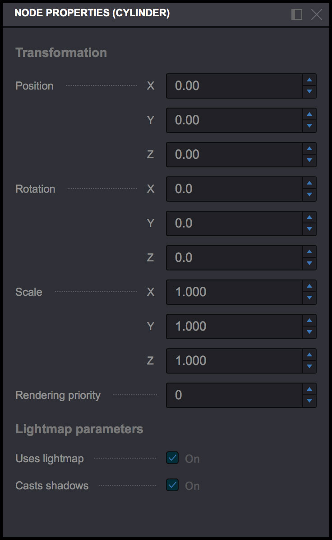
Task: Increment Scale Y using its up arrow
Action: tap(309, 321)
